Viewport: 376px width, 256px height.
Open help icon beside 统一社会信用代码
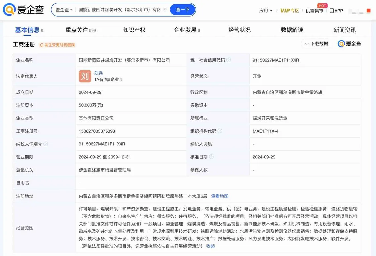click(x=229, y=60)
